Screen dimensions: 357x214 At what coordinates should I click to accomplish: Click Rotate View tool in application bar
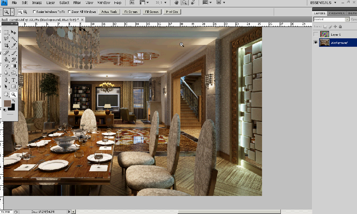pyautogui.click(x=193, y=3)
